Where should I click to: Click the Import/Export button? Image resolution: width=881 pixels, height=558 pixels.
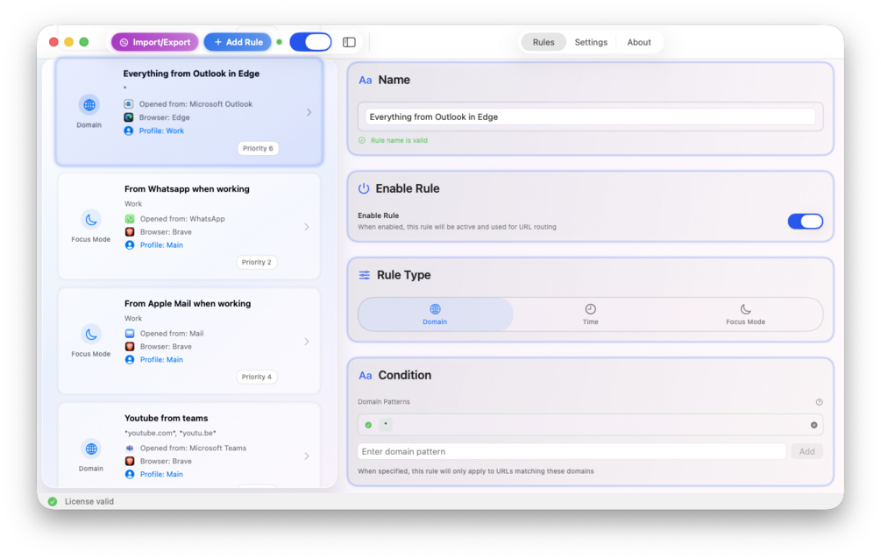click(x=154, y=42)
